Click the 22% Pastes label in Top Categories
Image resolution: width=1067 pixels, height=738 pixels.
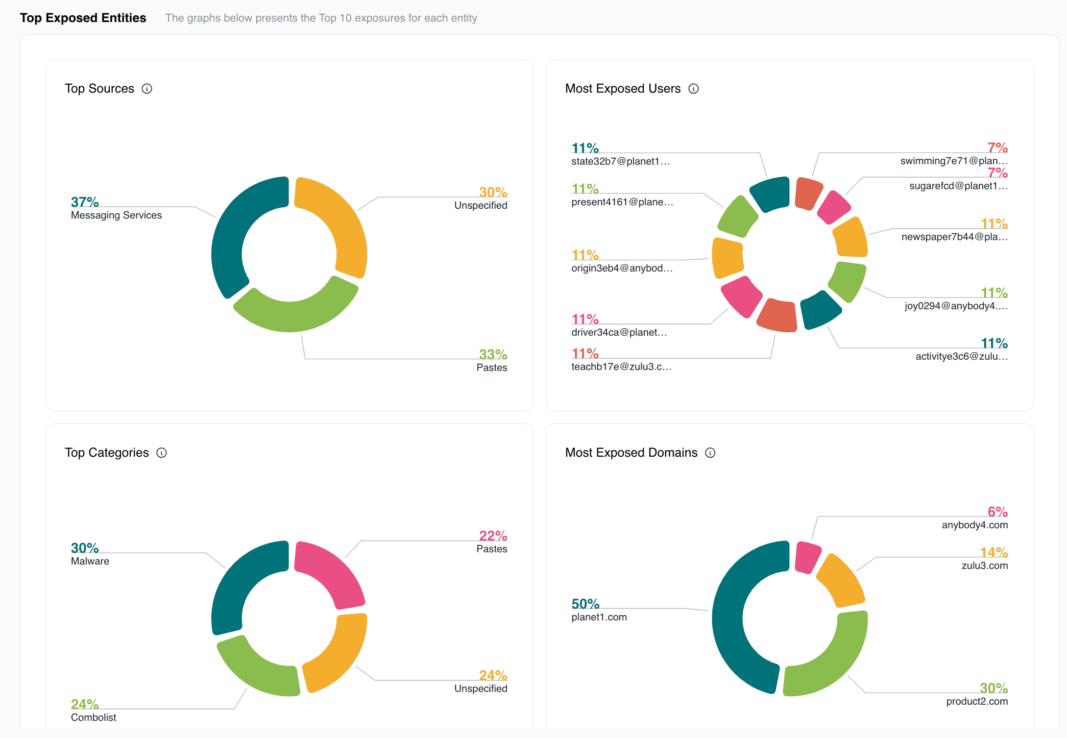tap(492, 542)
